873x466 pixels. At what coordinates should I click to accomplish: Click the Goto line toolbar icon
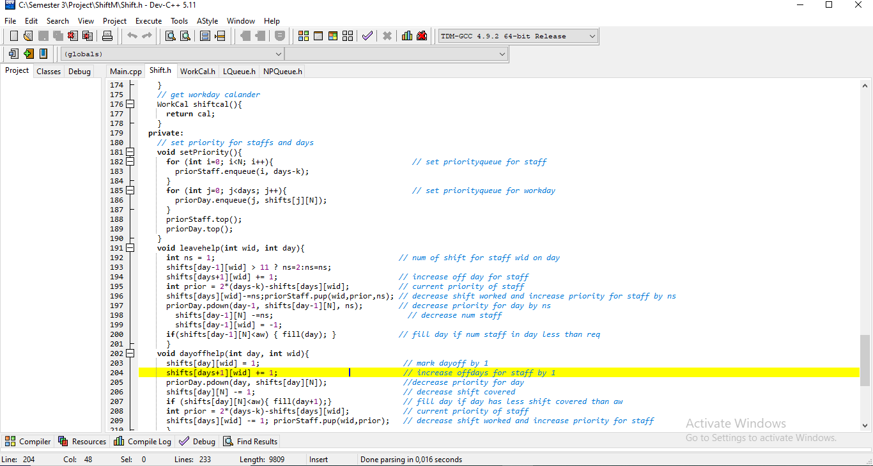click(x=220, y=36)
